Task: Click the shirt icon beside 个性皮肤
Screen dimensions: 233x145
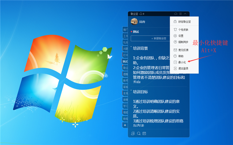Action: point(175,30)
